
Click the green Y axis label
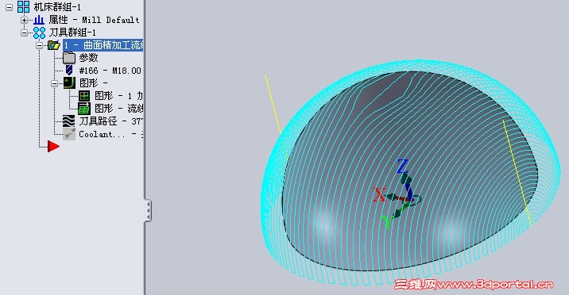click(x=388, y=222)
